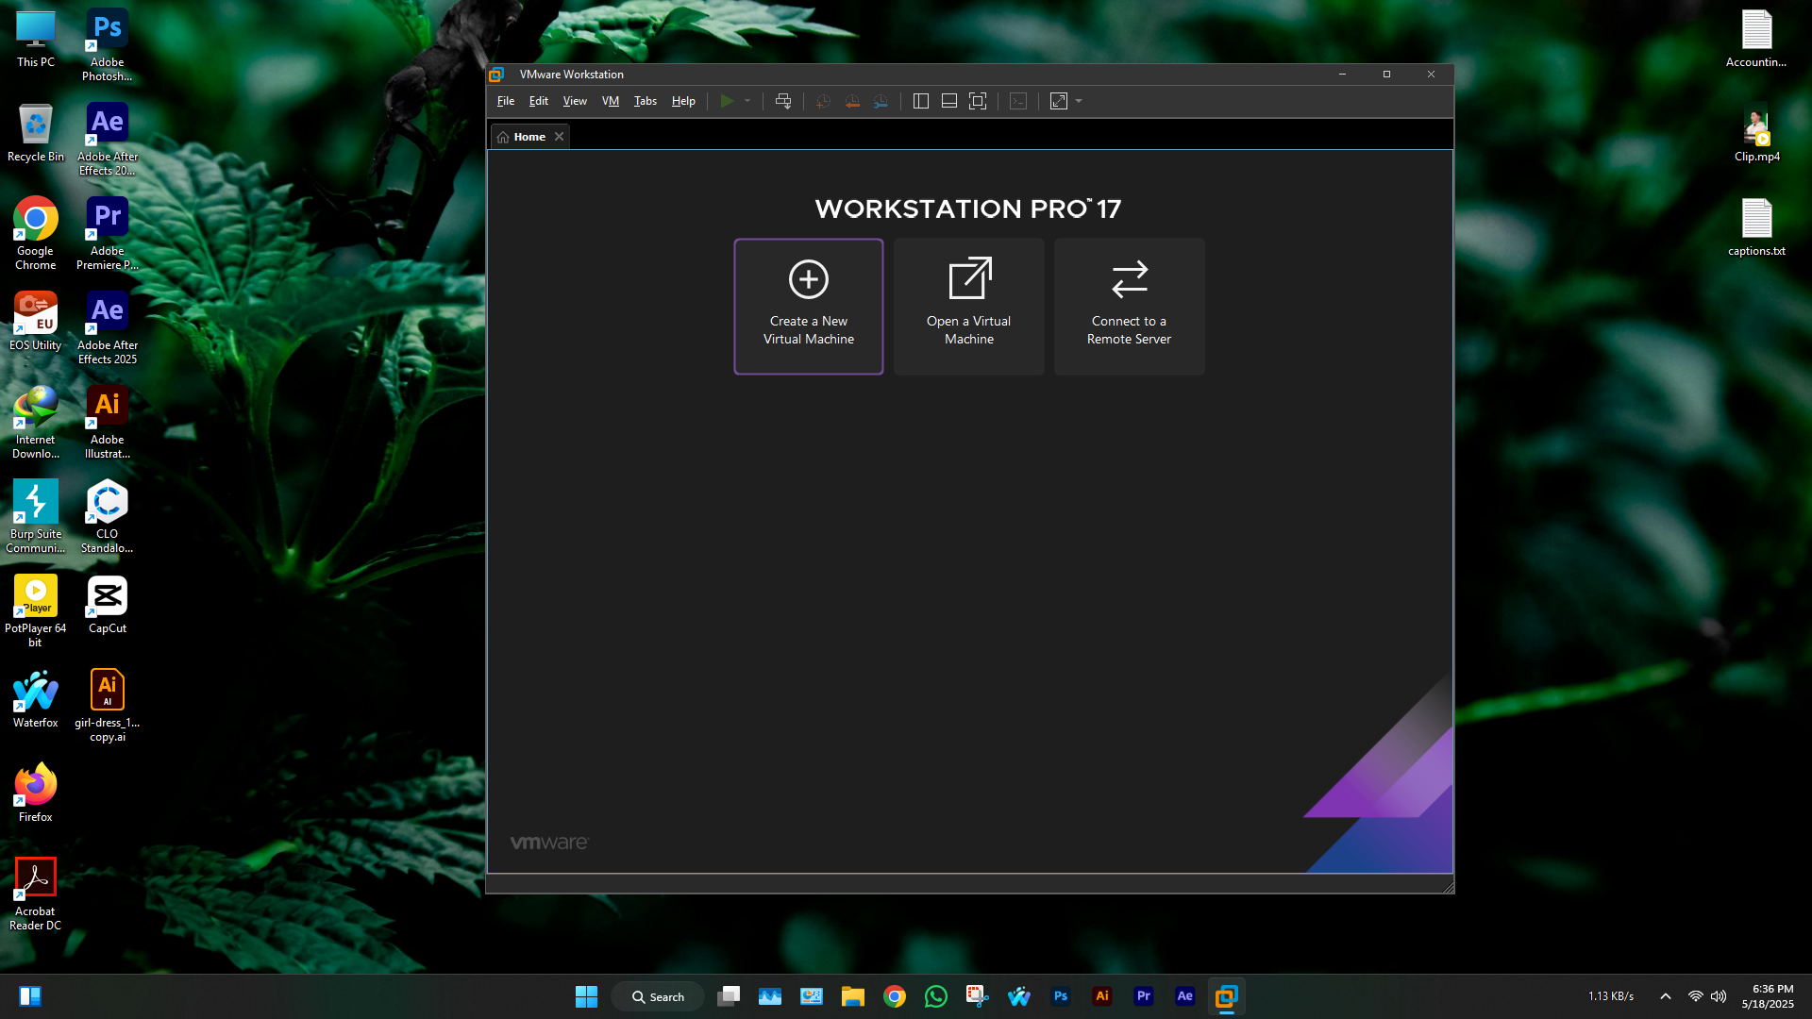
Task: Click Connect to a Remote Server
Action: coord(1129,307)
